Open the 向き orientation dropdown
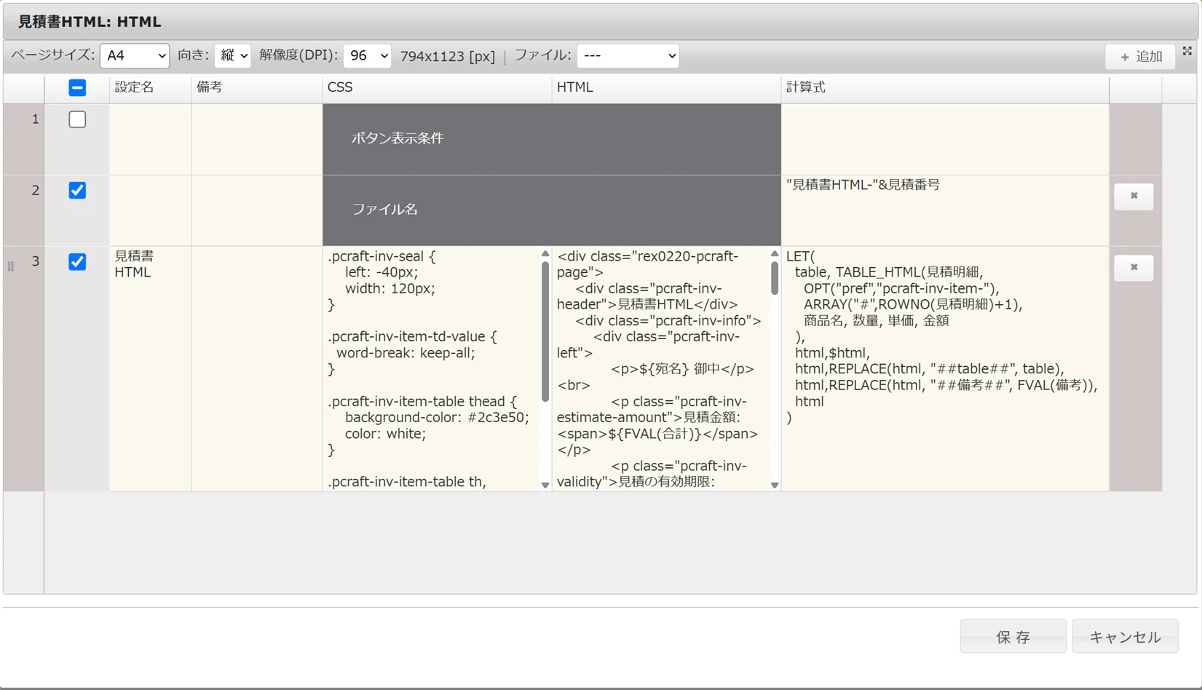The height and width of the screenshot is (690, 1202). (233, 55)
